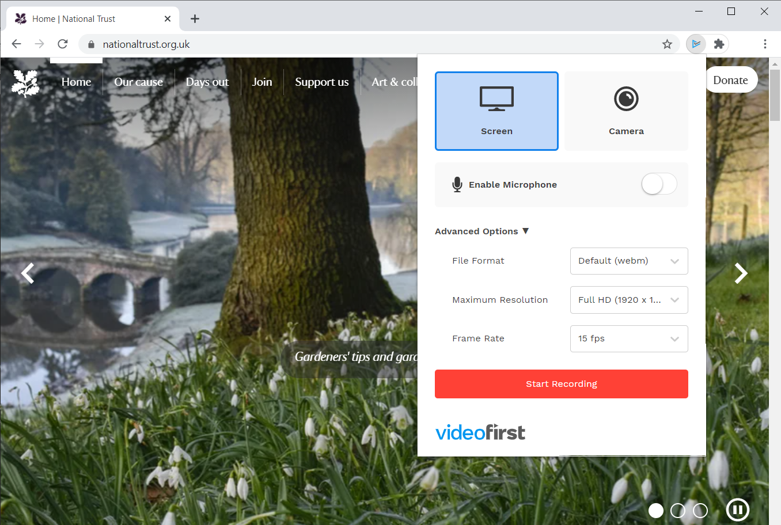
Task: Select the first carousel dot
Action: click(656, 511)
